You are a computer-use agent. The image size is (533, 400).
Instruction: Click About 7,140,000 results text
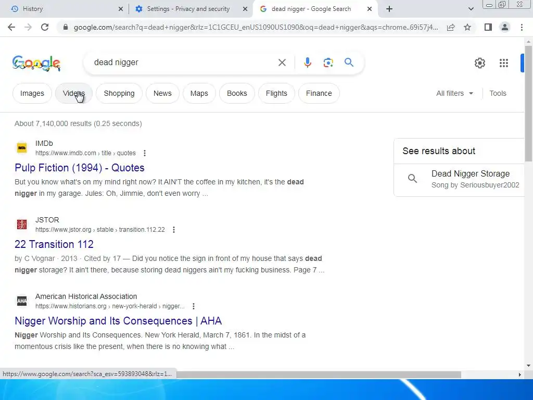point(78,123)
